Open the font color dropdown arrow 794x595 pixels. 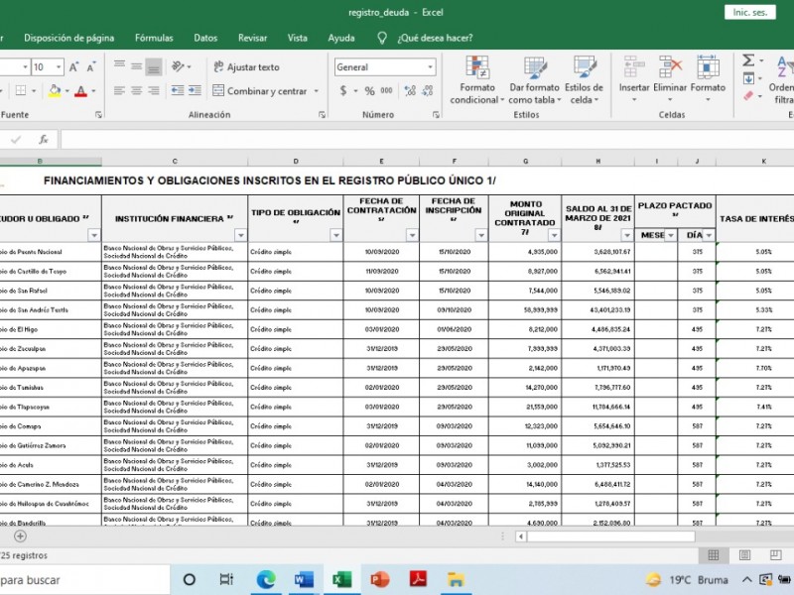(x=93, y=91)
